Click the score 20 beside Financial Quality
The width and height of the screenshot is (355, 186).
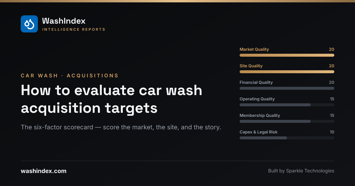(x=332, y=82)
